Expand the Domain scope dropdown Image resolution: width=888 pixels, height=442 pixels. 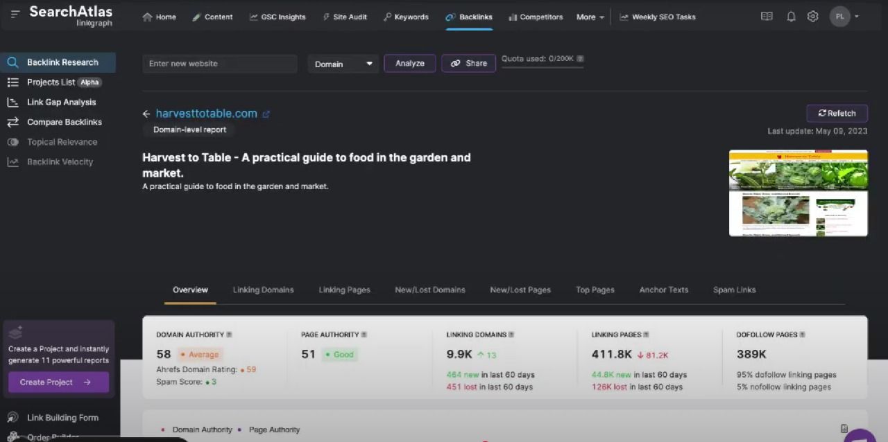pos(343,64)
